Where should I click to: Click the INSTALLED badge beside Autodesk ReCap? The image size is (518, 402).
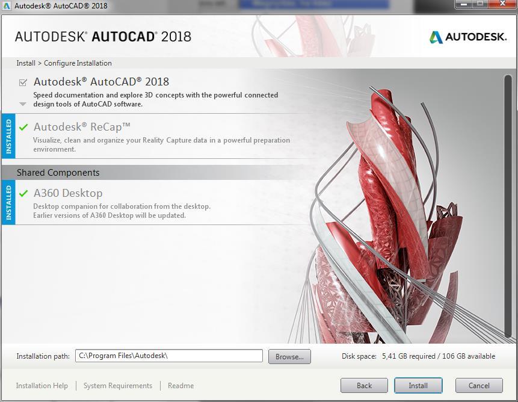tap(8, 136)
